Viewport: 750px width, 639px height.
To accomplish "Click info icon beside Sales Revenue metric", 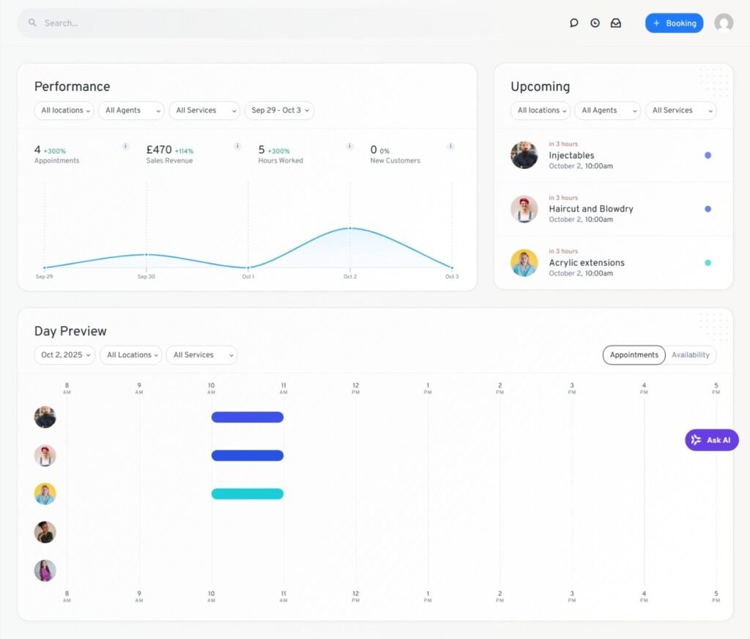I will (x=237, y=146).
